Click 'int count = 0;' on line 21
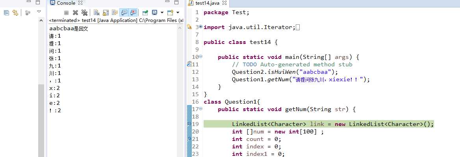This screenshot has width=460, height=157. [256, 139]
